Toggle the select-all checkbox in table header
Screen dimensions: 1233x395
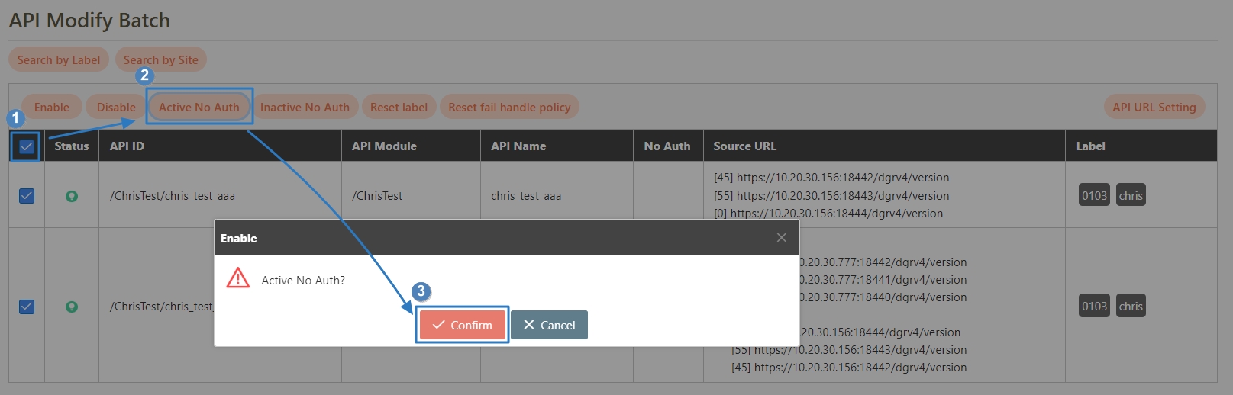[27, 146]
